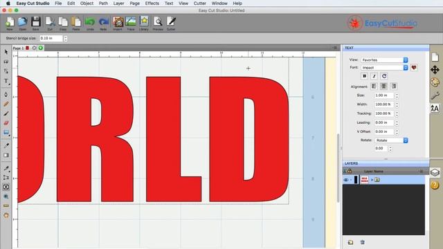The width and height of the screenshot is (443, 249).
Task: Open the Object menu
Action: point(87,3)
